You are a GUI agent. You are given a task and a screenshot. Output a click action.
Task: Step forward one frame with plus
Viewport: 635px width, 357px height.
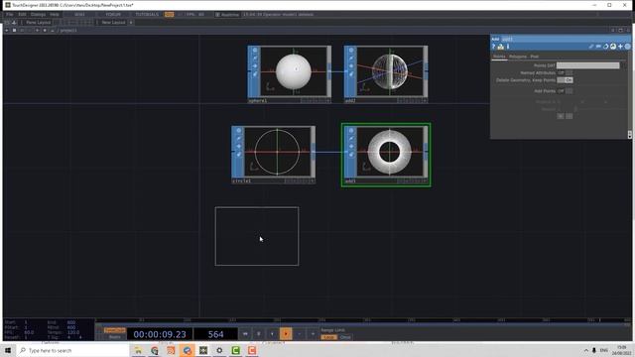point(313,334)
